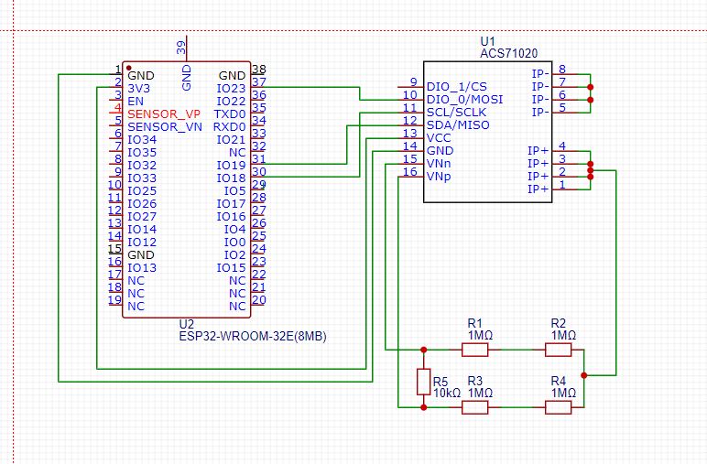This screenshot has width=707, height=464.
Task: Click the R3 designator label
Action: 474,381
